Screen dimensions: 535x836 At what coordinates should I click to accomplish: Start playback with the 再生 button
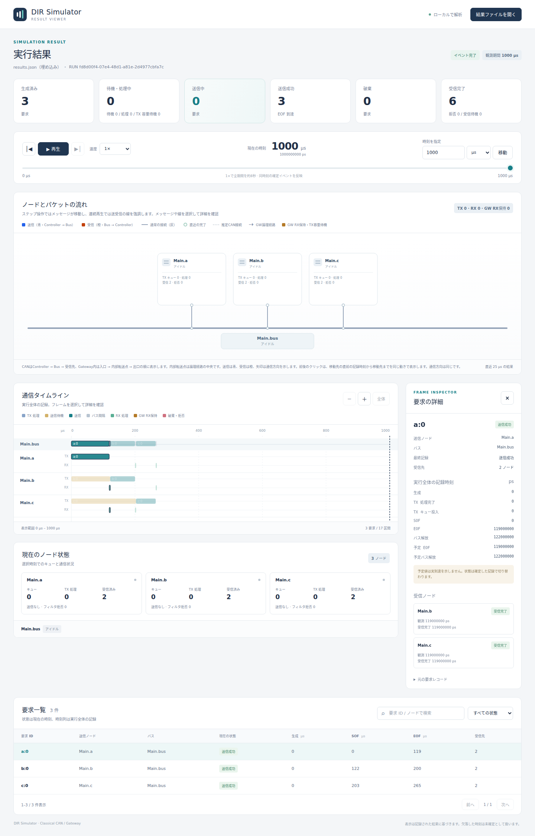pyautogui.click(x=53, y=149)
